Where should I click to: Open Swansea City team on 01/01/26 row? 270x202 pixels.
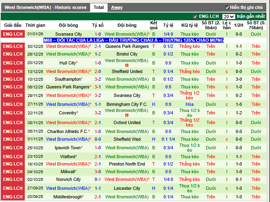click(x=69, y=34)
